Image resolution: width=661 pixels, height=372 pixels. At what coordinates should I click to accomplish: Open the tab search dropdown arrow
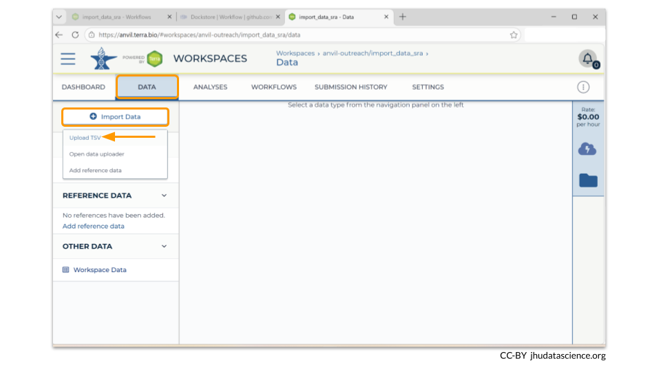(59, 17)
